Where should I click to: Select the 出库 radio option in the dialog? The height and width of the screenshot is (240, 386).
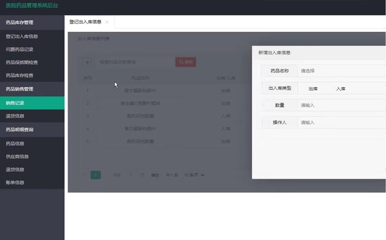tap(313, 89)
